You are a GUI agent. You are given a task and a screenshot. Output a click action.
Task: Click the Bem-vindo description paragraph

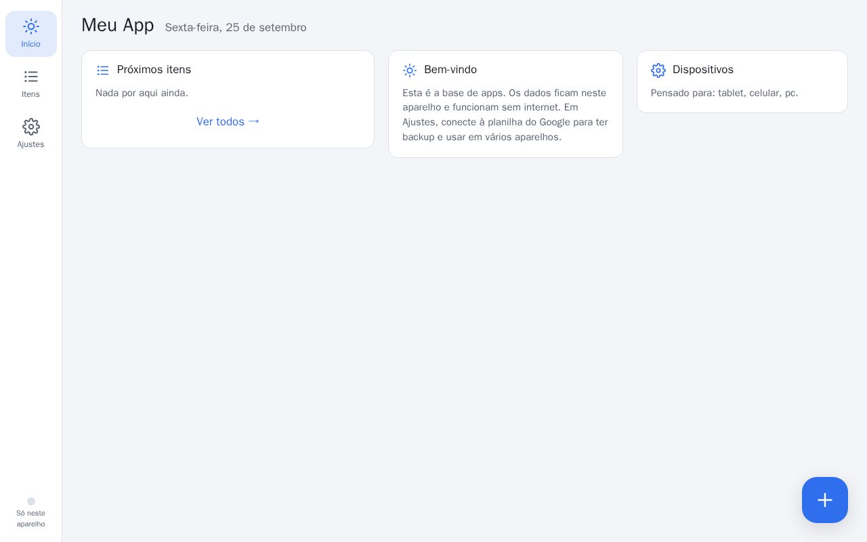[x=505, y=115]
